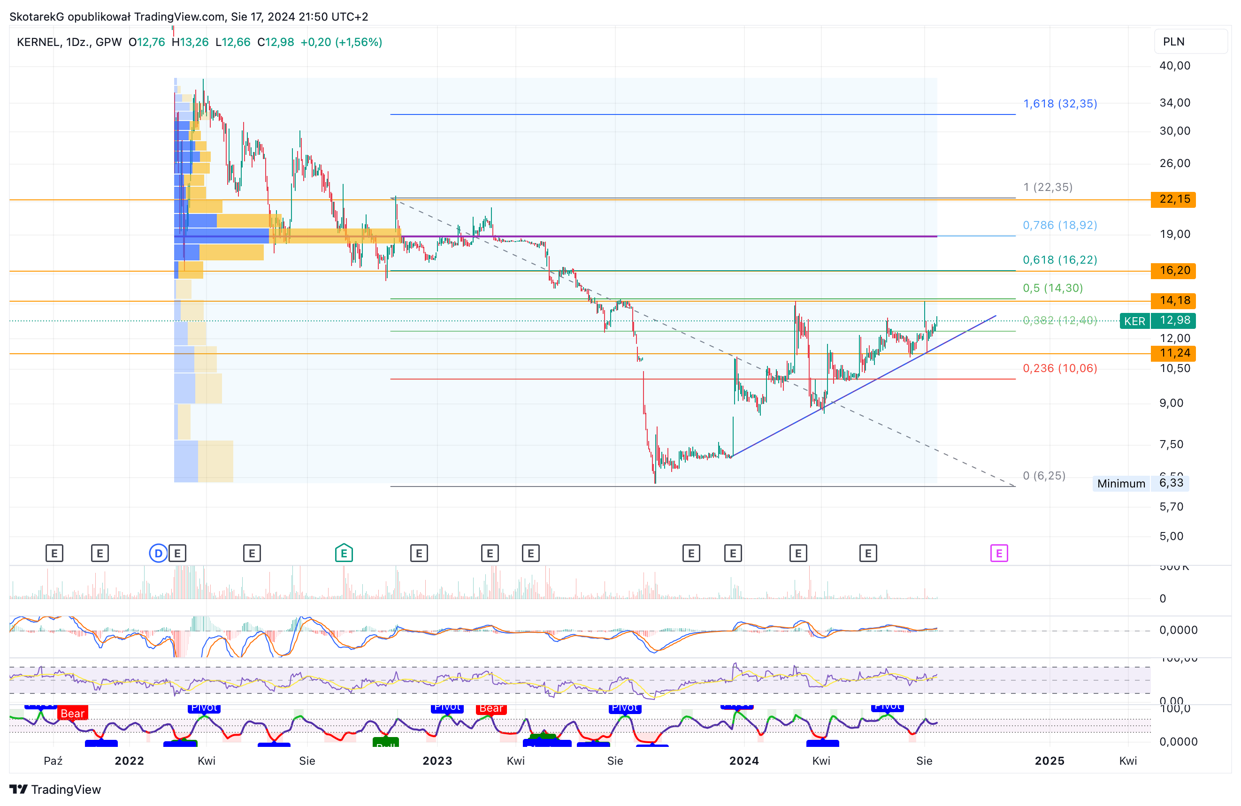Screen dimensions: 1241x806
Task: Click the 2025 label on the time axis
Action: tap(1049, 760)
